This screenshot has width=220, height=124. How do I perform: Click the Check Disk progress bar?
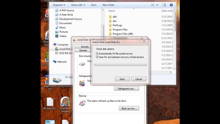click(121, 64)
